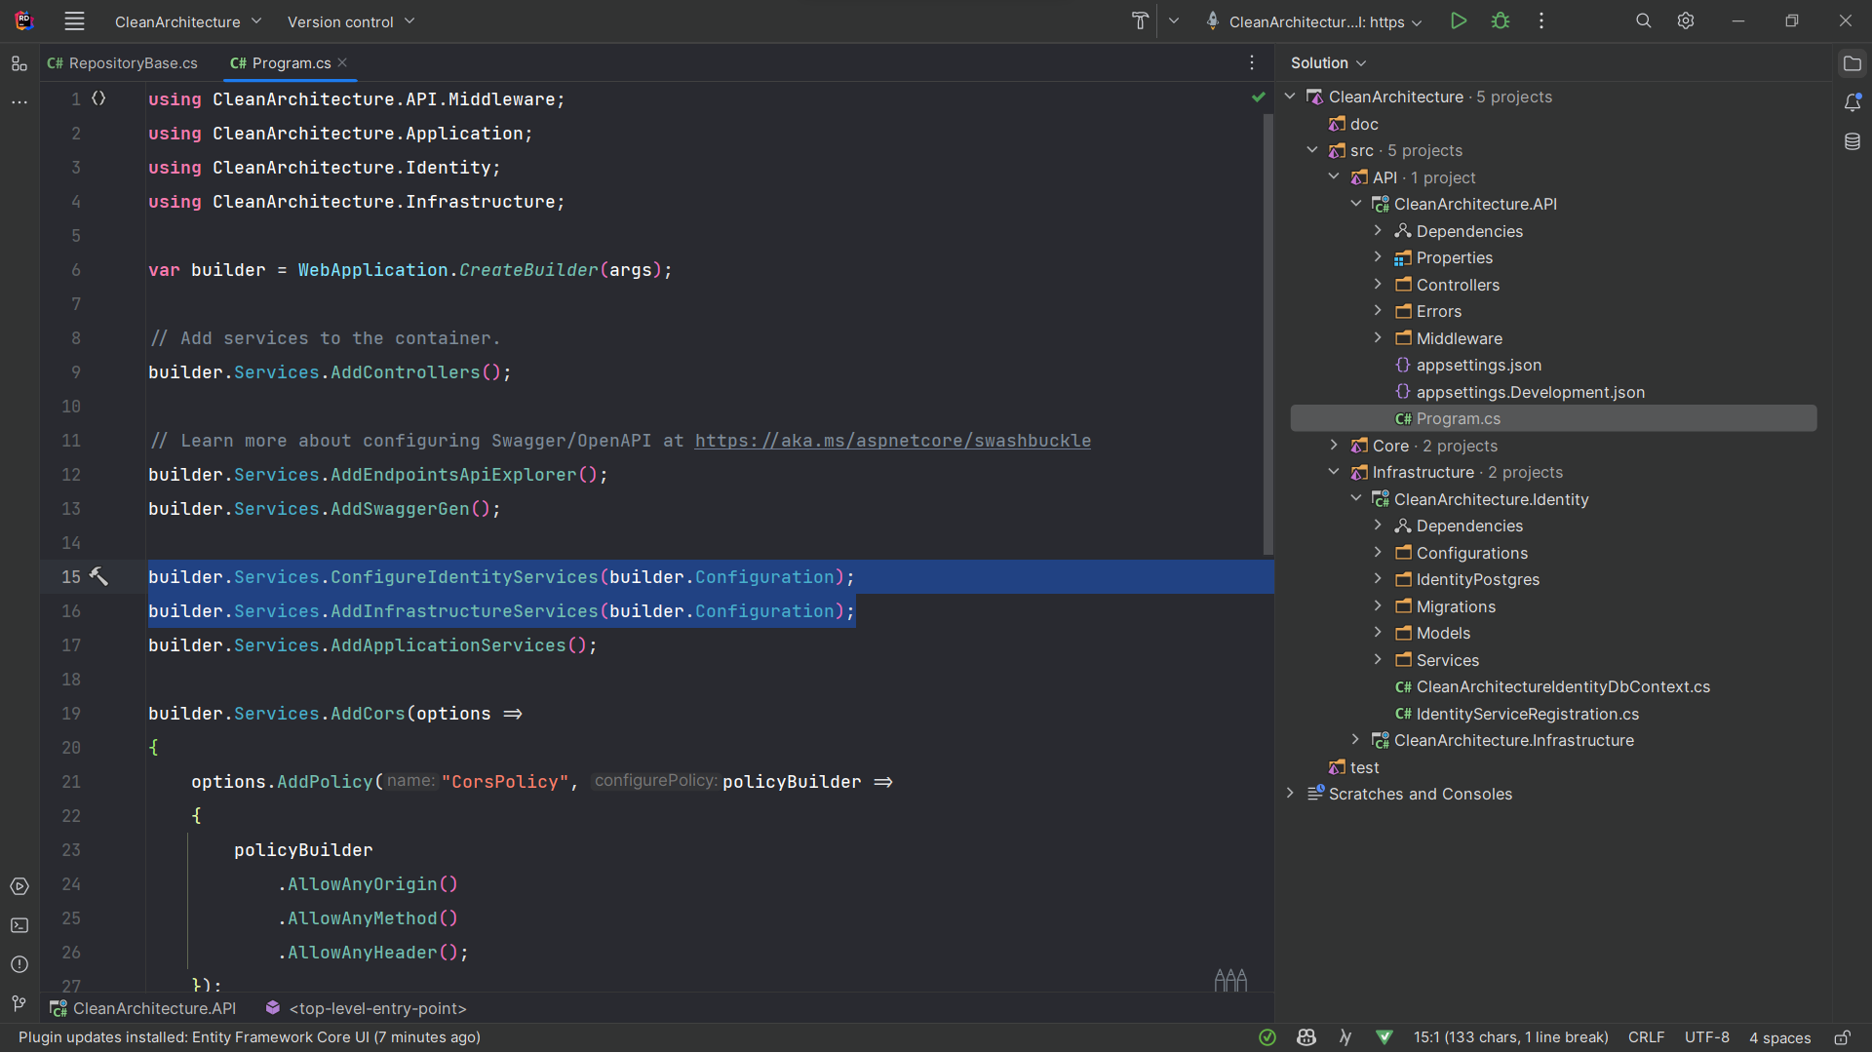Toggle the read-only lock icon in status bar
The image size is (1872, 1053).
1842,1037
